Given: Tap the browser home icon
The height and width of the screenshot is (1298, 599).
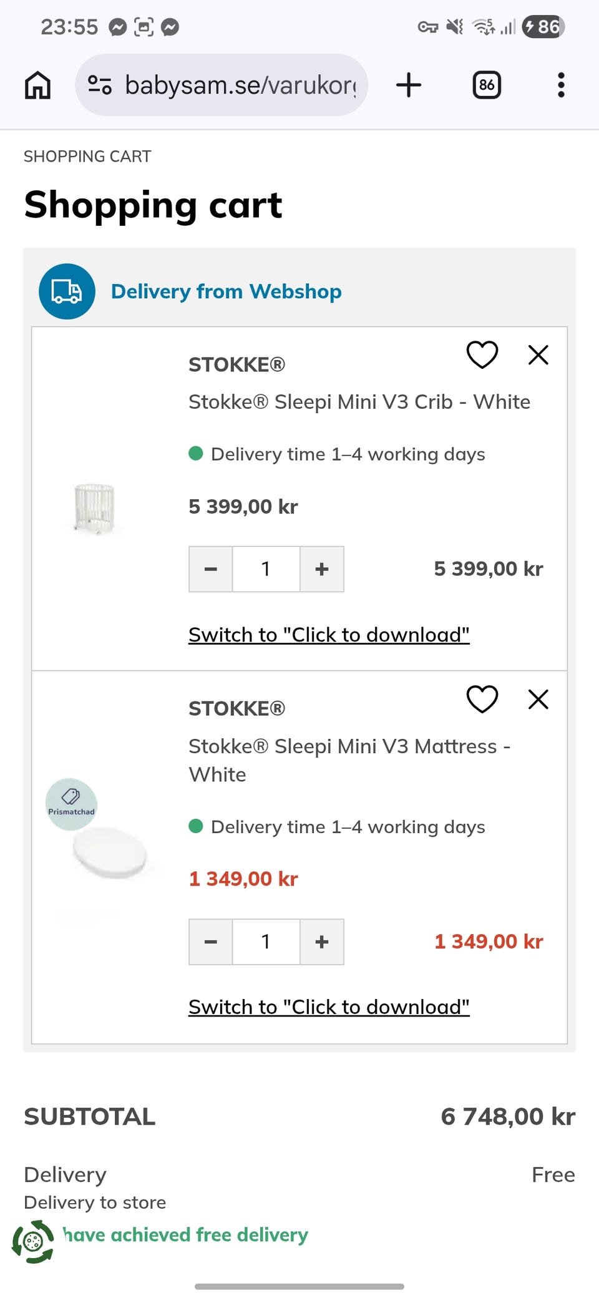Looking at the screenshot, I should 37,85.
